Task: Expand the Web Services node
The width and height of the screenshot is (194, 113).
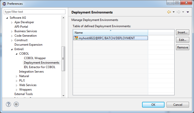Action: click(x=16, y=85)
